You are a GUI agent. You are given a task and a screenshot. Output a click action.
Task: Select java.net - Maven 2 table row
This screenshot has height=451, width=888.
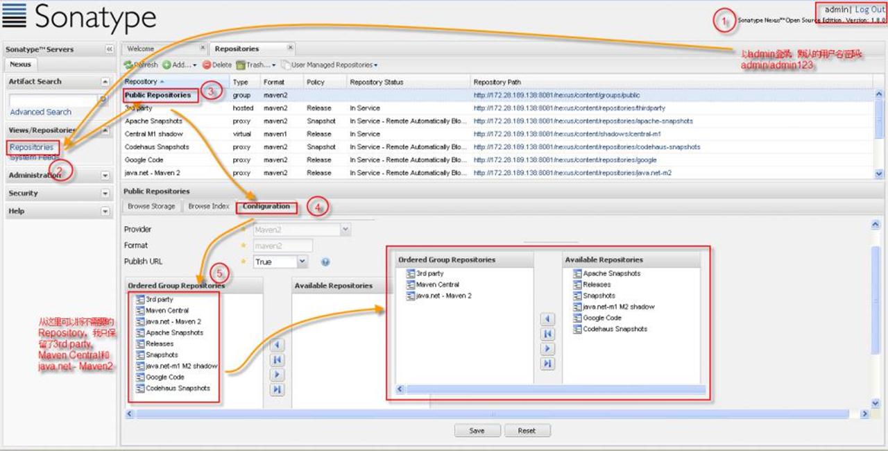click(x=497, y=173)
